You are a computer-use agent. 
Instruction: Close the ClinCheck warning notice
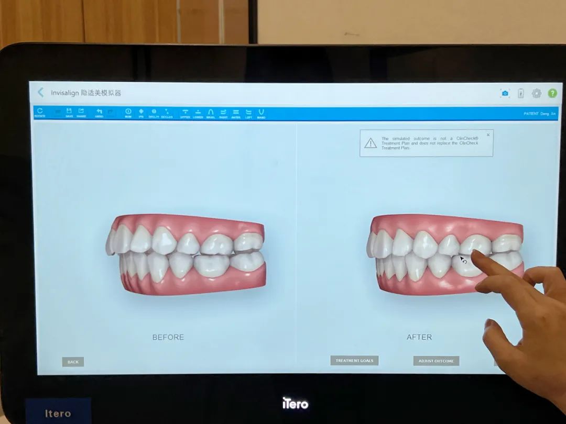[x=488, y=135]
